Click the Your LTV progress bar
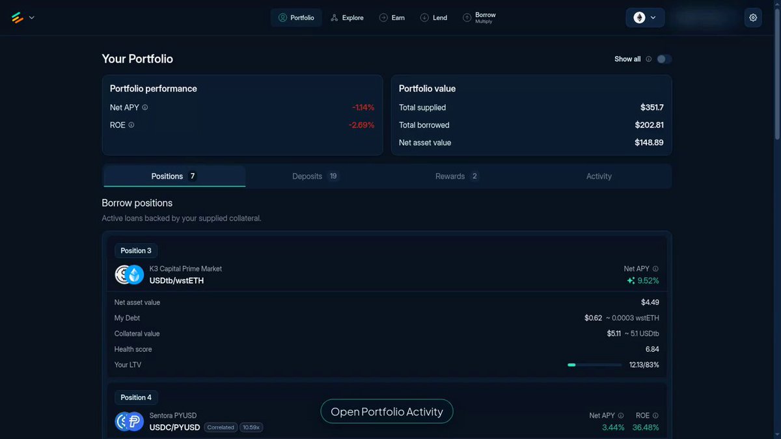Screen dimensions: 781x439 click(x=594, y=365)
